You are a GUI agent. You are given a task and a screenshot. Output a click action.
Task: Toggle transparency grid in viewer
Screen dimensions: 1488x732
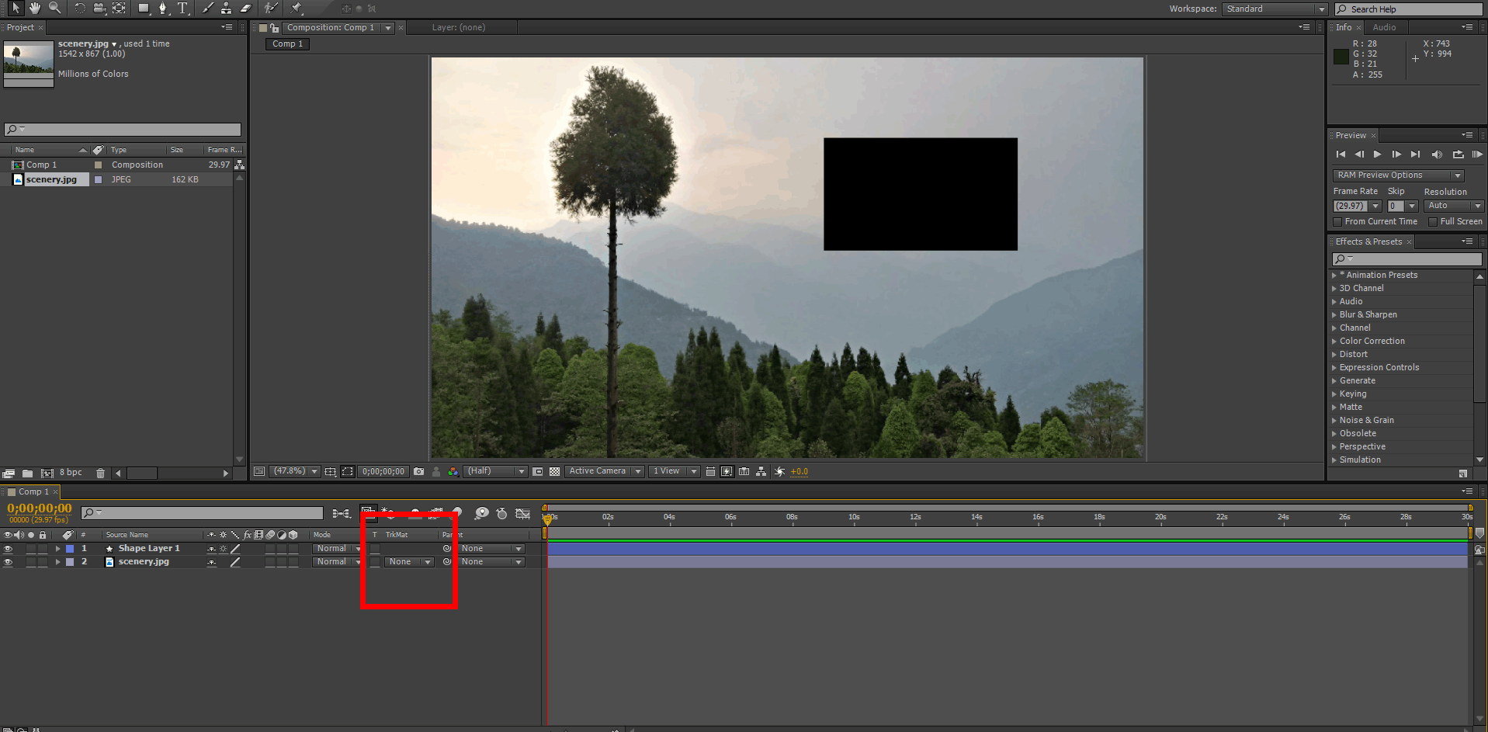click(554, 471)
